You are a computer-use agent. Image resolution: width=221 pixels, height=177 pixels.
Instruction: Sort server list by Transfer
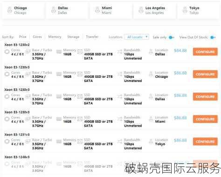(92, 37)
